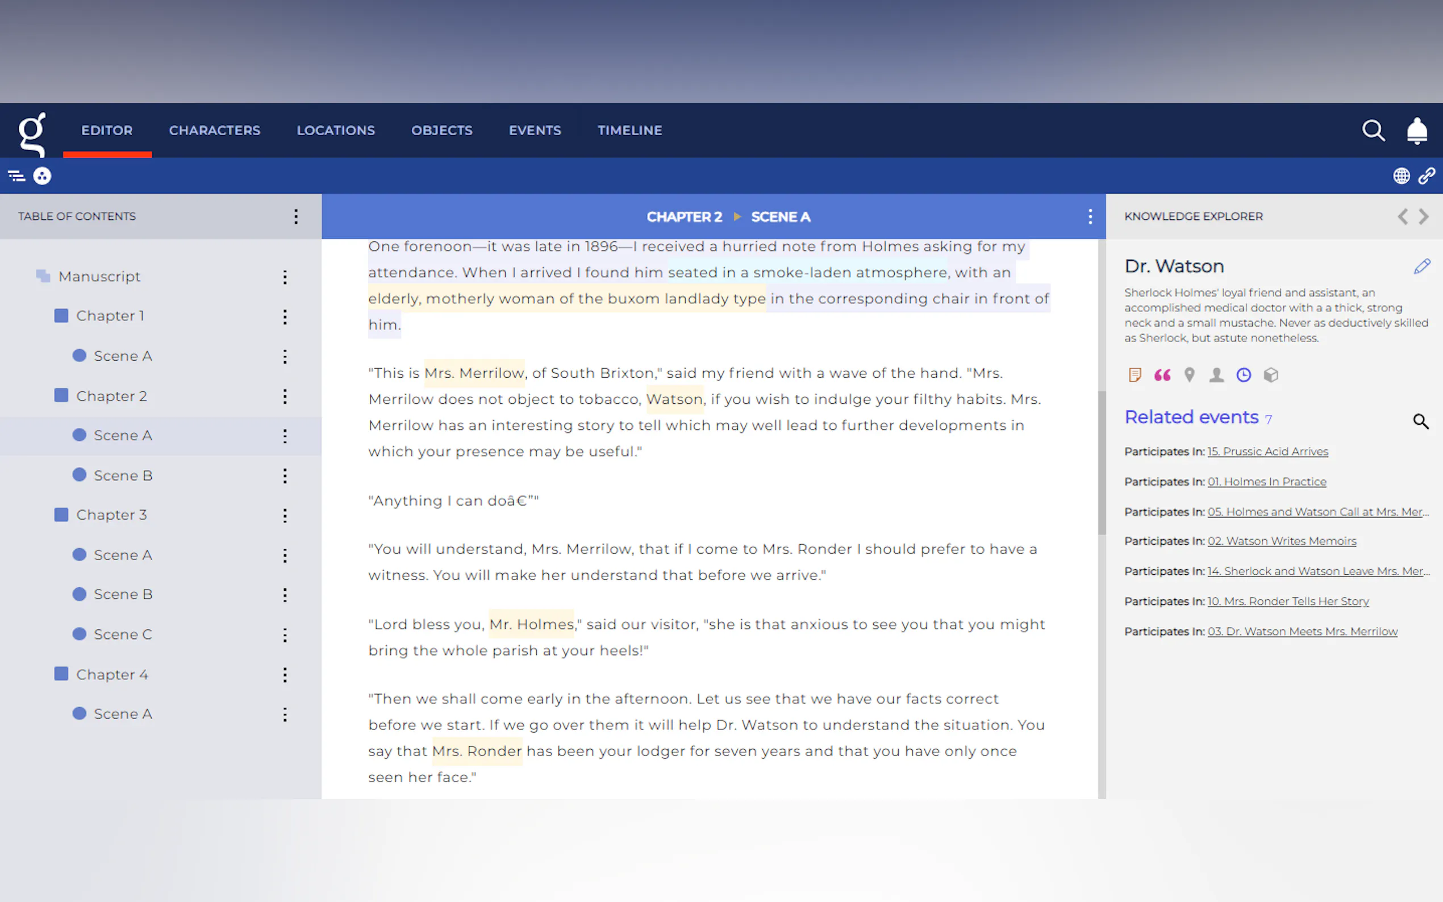Screen dimensions: 1443x902
Task: Click the editor vertical scrollbar thumb
Action: (x=1101, y=462)
